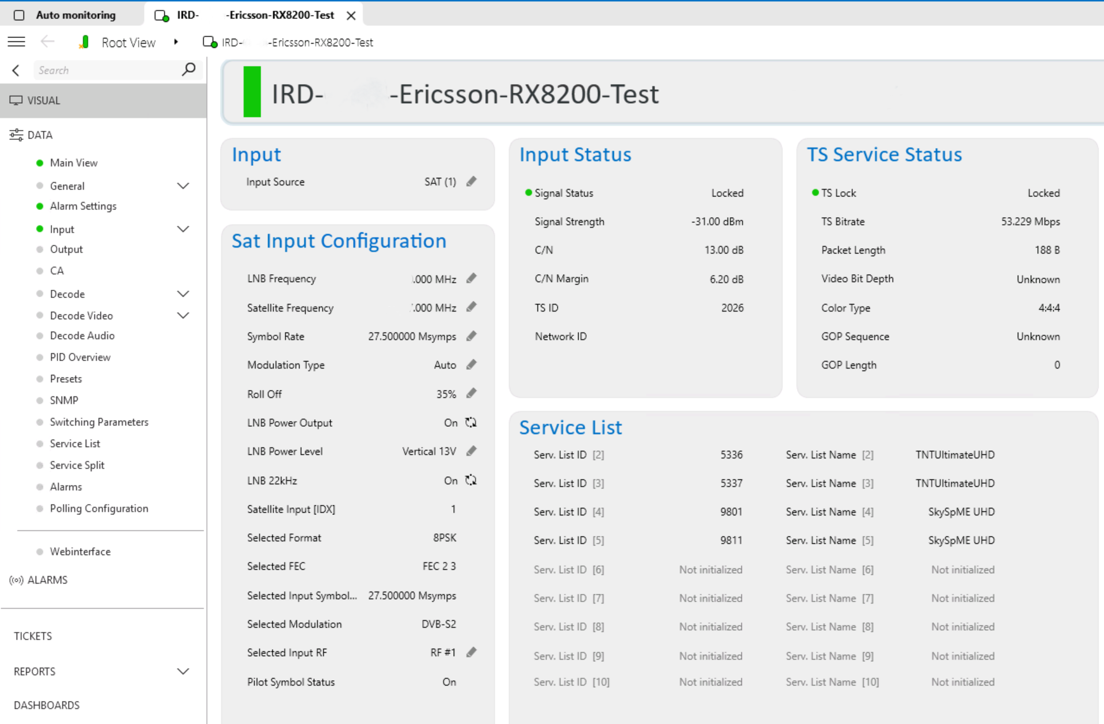Select CA data page
The width and height of the screenshot is (1104, 724).
click(56, 271)
